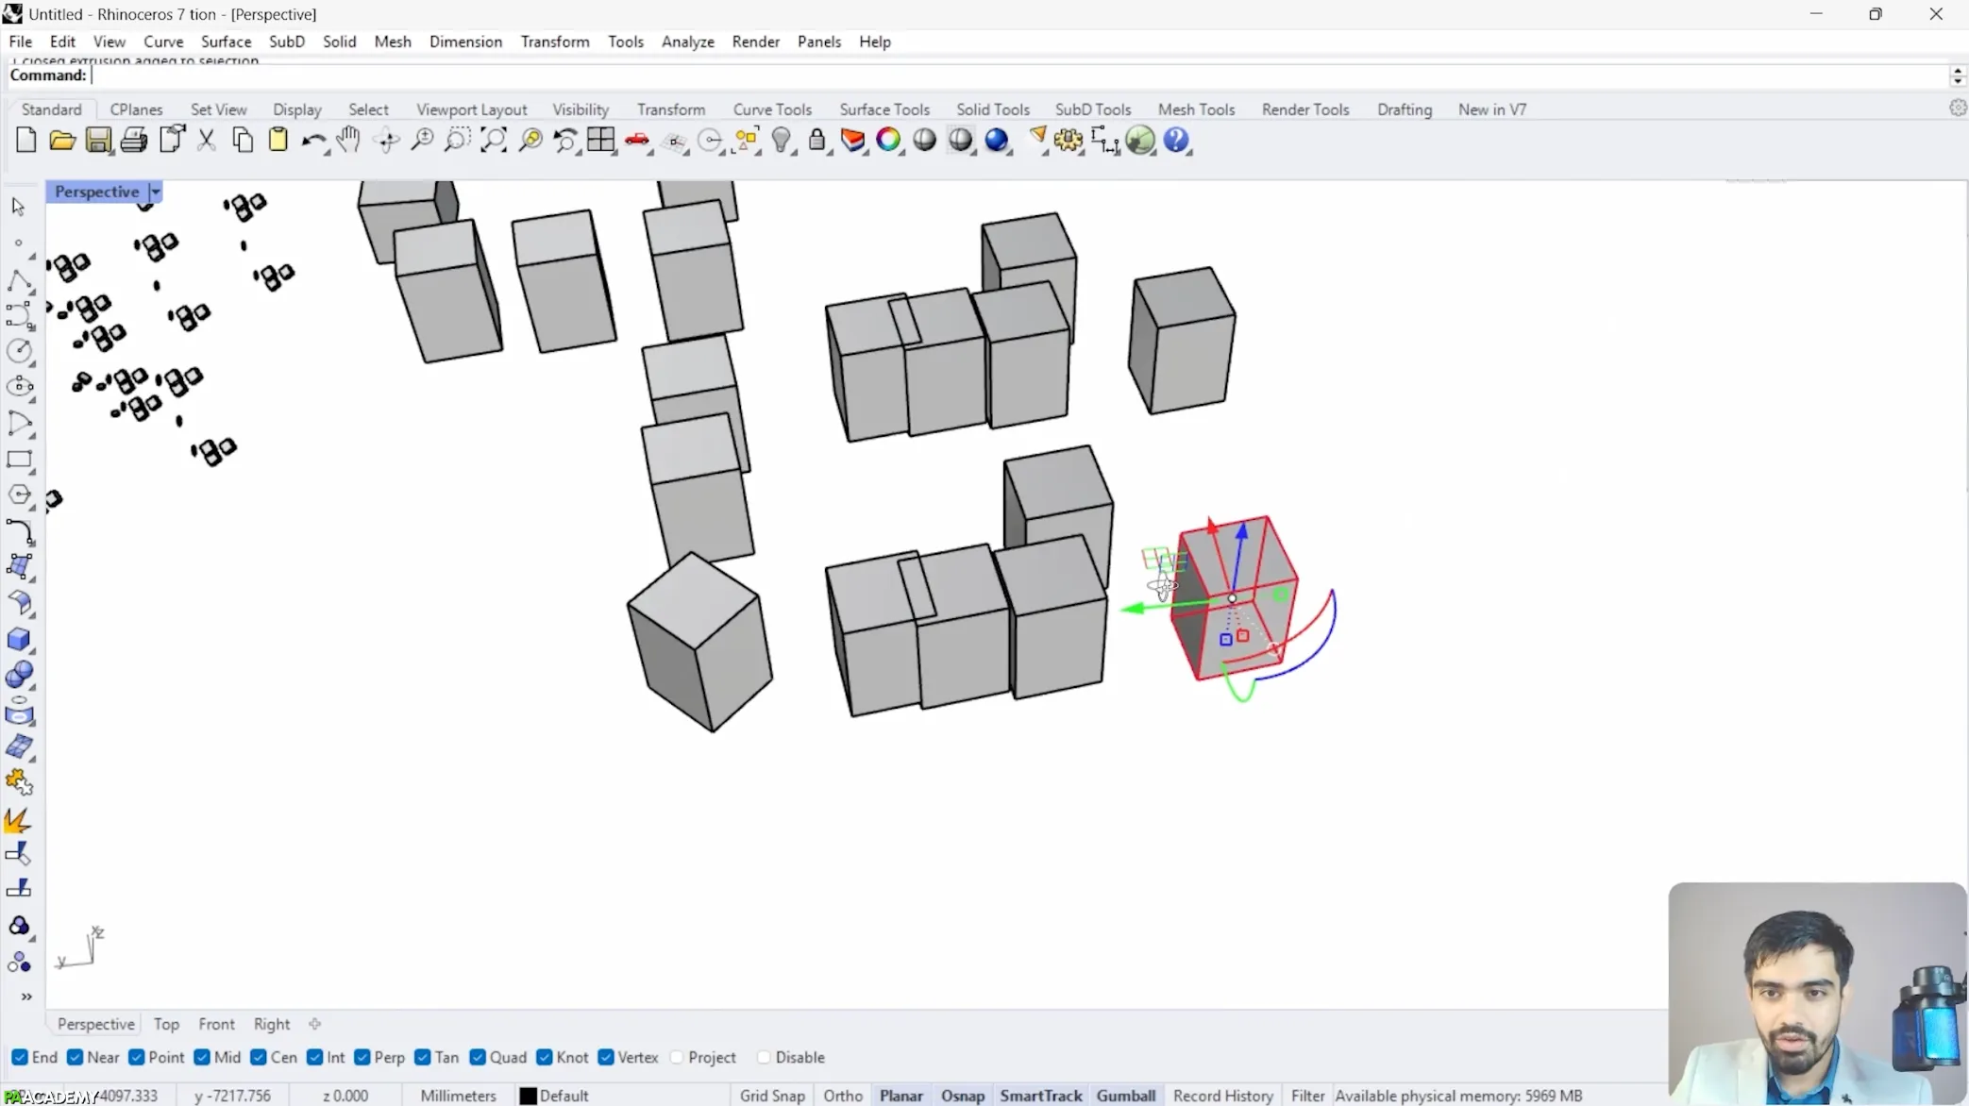Image resolution: width=1969 pixels, height=1106 pixels.
Task: Select the Box solid tool in sidebar
Action: click(19, 639)
